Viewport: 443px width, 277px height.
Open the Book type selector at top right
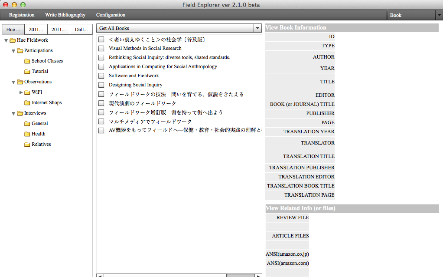438,15
